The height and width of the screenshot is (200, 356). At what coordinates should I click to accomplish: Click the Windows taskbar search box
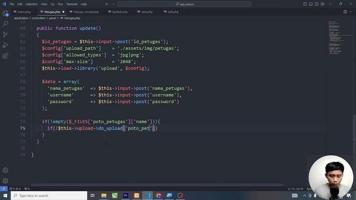(x=49, y=196)
